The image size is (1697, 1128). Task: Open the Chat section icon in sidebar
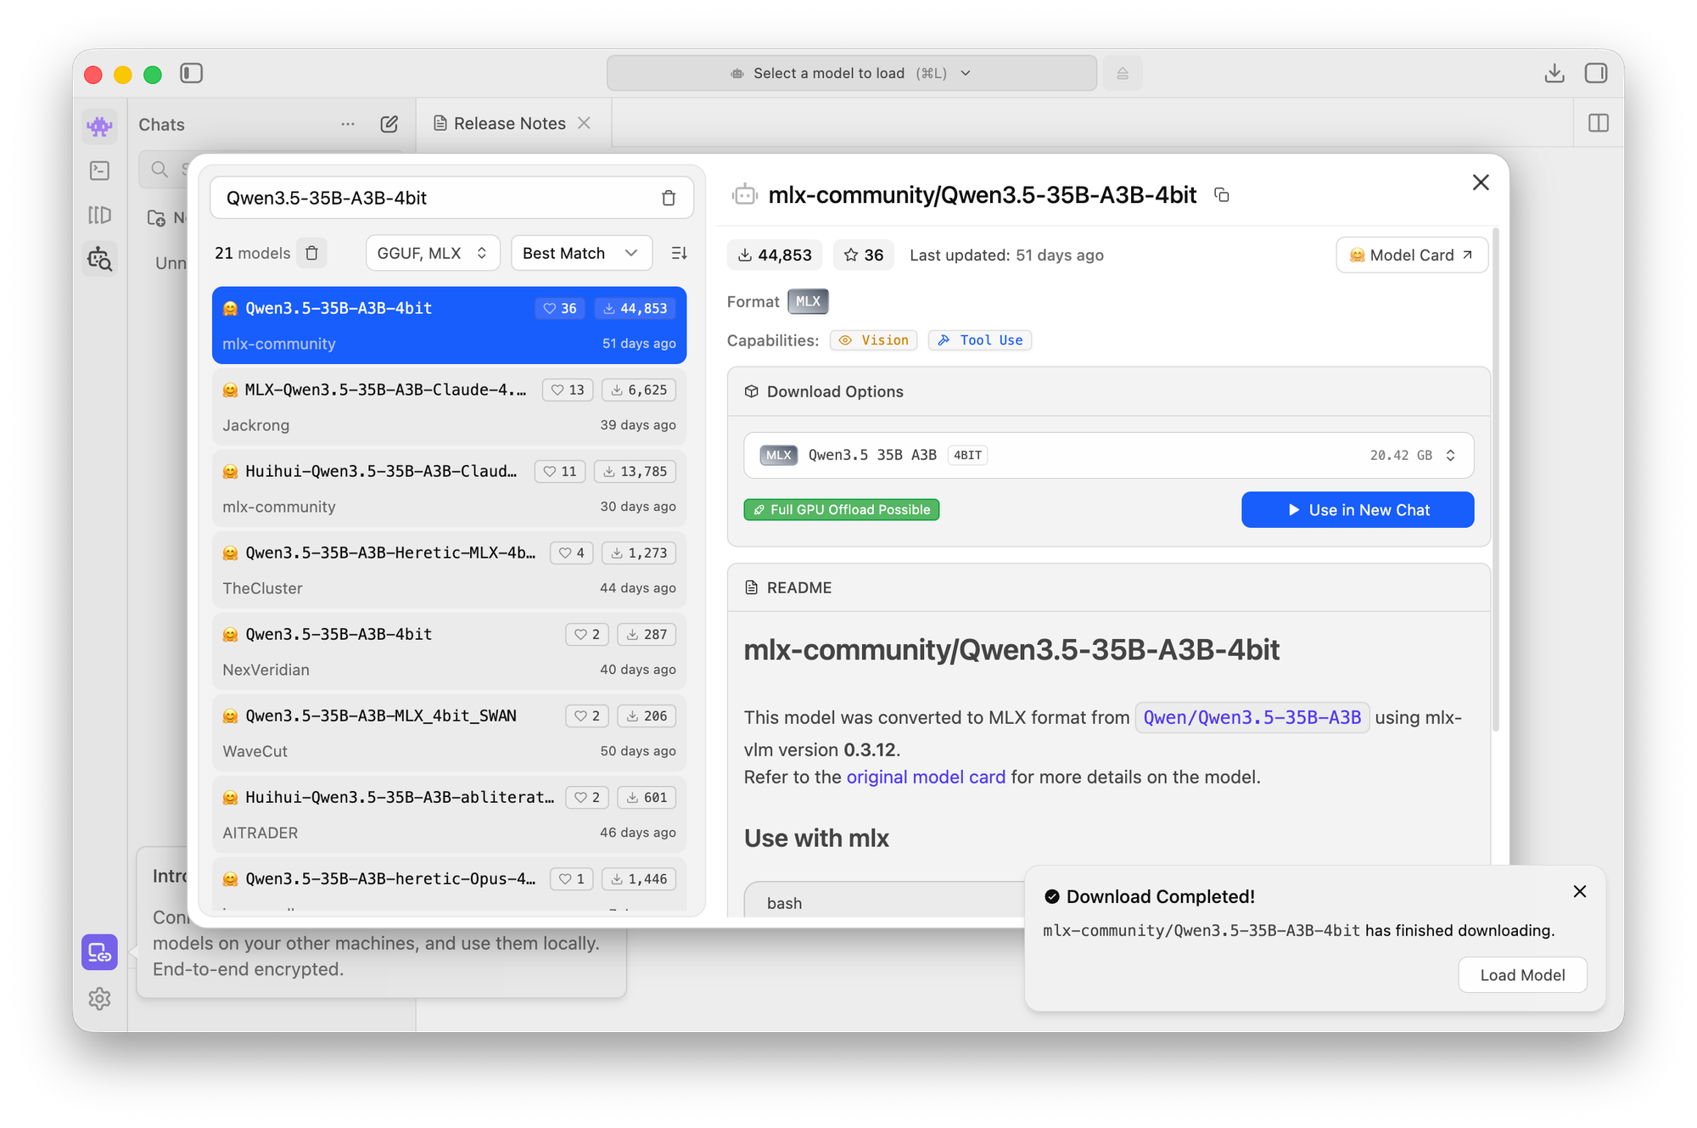tap(100, 126)
